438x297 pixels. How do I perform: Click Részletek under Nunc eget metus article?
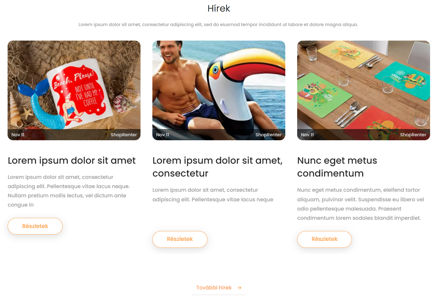click(x=325, y=239)
